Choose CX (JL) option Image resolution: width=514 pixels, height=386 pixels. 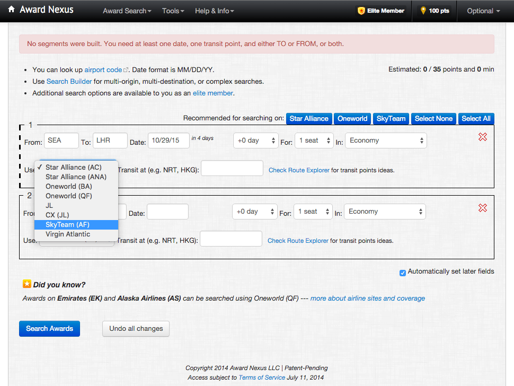click(x=76, y=215)
